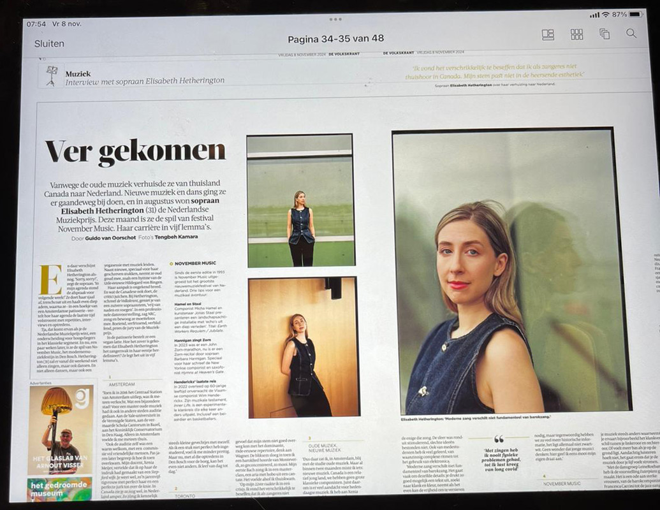This screenshot has height=510, width=660.
Task: Tap the Sluiten button to close the reader
Action: [x=49, y=43]
